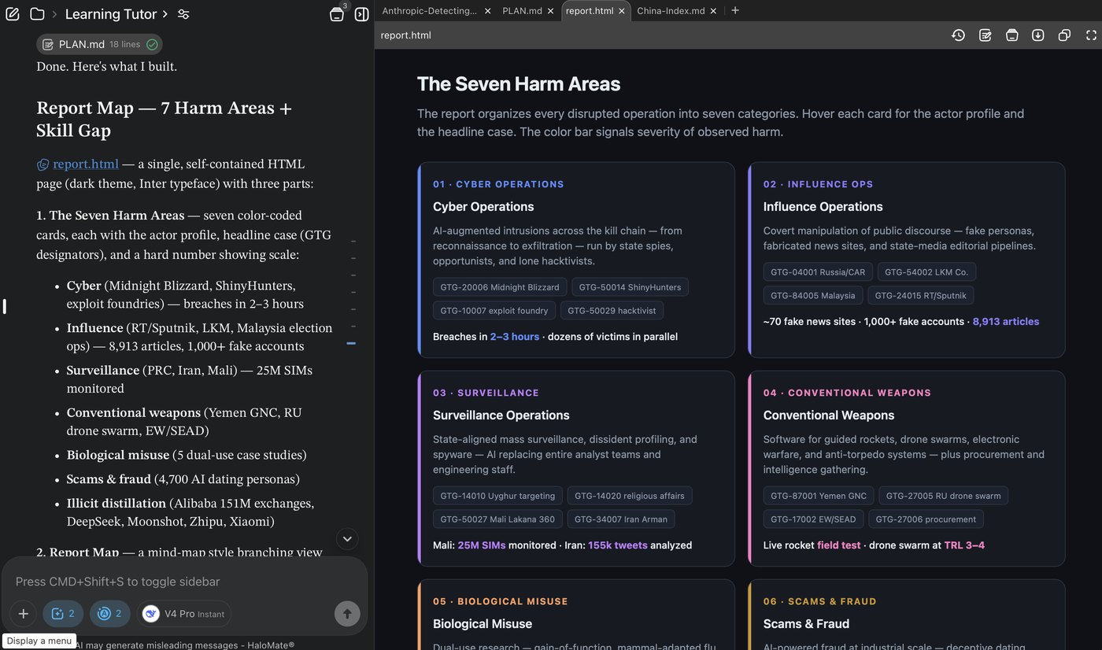Click the green check on the PLAN.md chip
Image resolution: width=1102 pixels, height=650 pixels.
152,45
